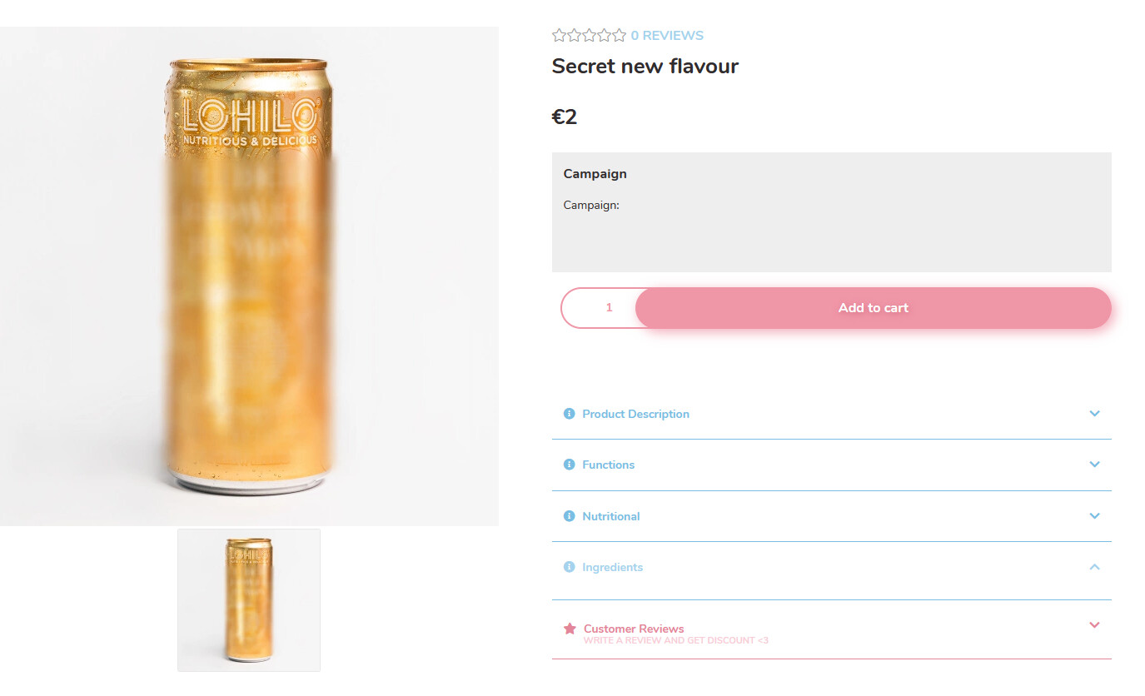Click the info icon beside Functions
This screenshot has width=1145, height=696.
coord(569,465)
